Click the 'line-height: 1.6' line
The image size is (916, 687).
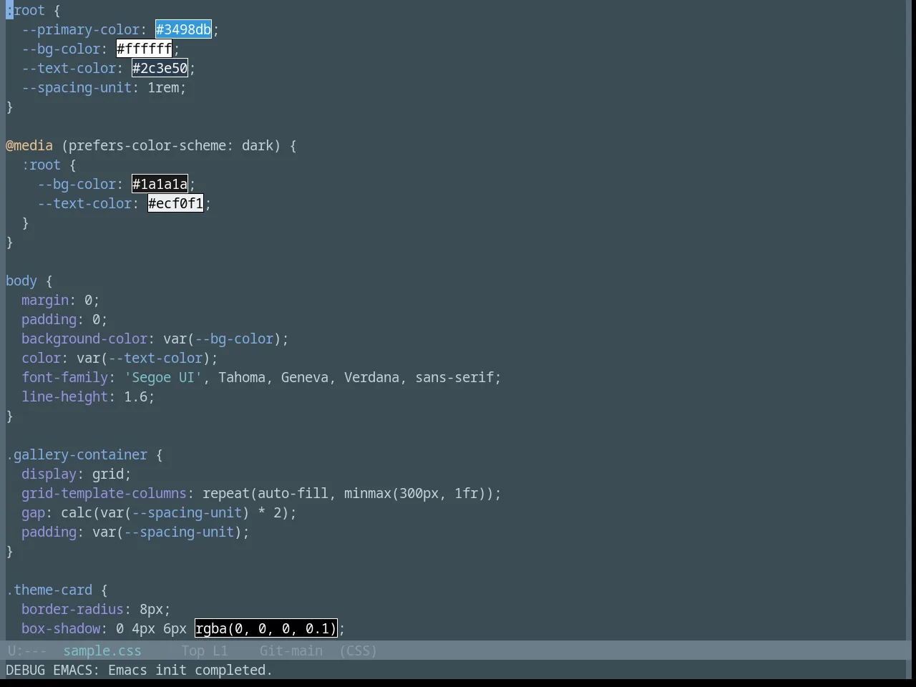[88, 396]
